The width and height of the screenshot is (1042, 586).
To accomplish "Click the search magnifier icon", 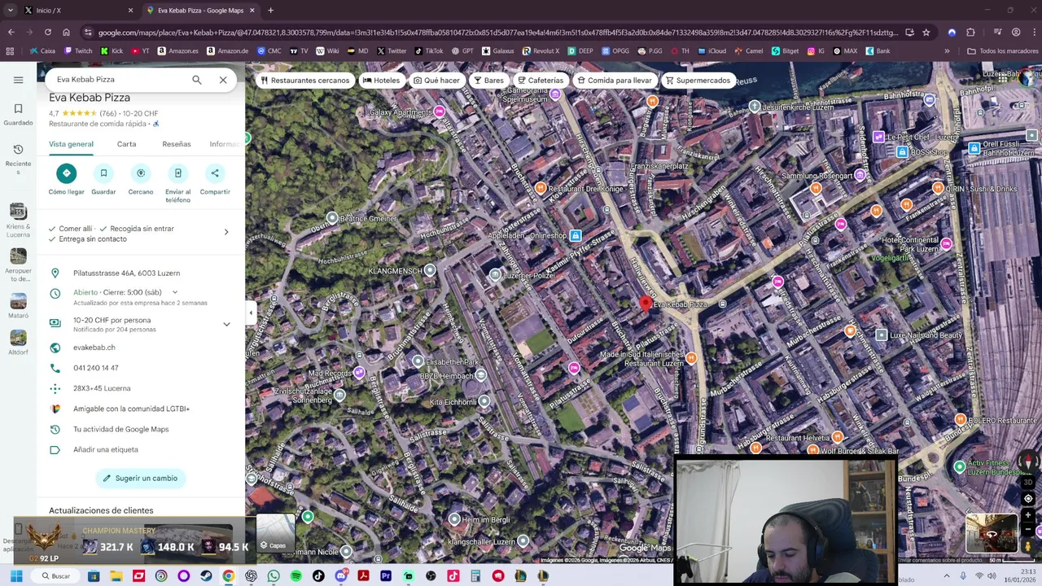I will [196, 80].
